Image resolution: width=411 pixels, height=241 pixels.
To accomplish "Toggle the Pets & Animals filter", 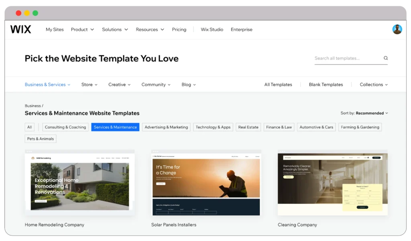I will click(40, 139).
